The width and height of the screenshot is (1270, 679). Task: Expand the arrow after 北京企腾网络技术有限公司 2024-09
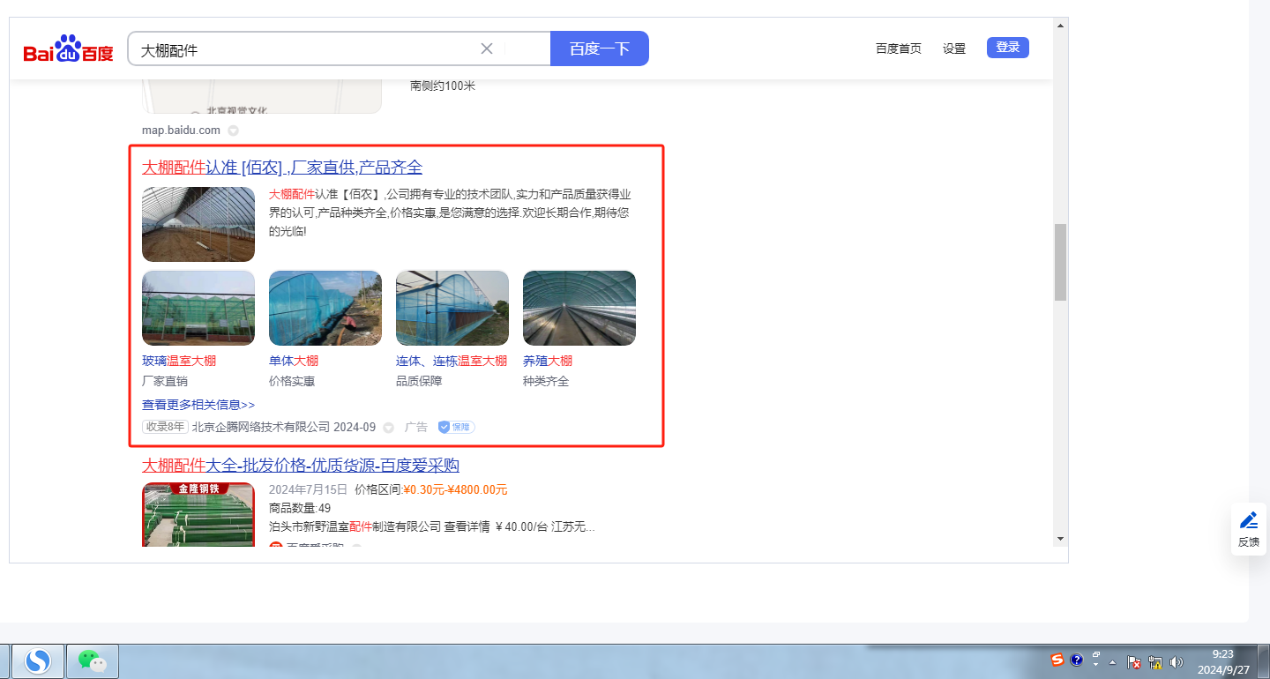click(x=388, y=428)
